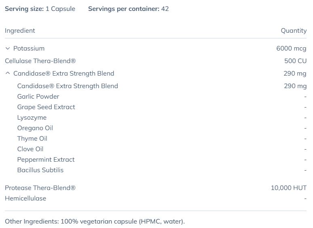Viewport: 313px width, 228px height.
Task: Select the Cellulase Thera-Blend ingredient row
Action: coord(40,61)
